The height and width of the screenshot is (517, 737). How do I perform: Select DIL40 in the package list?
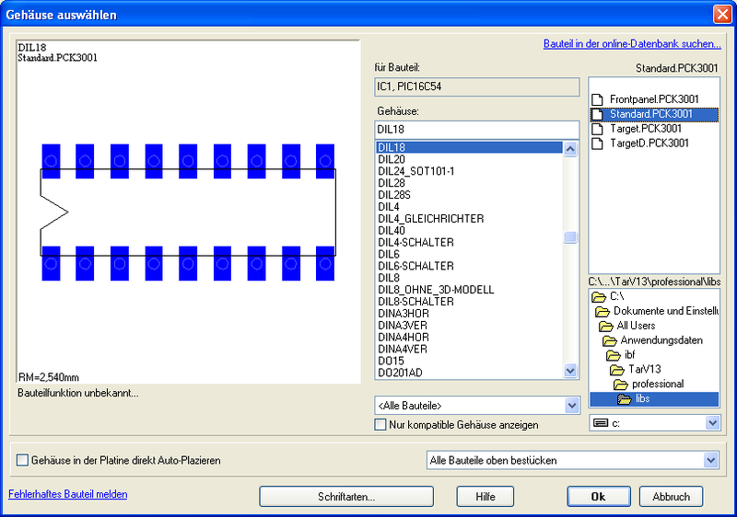(x=469, y=230)
